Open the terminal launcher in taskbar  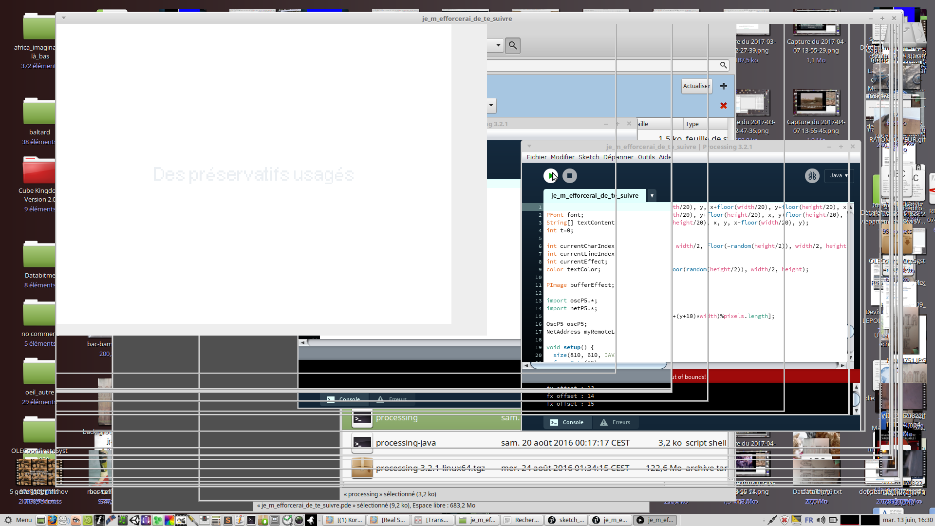251,520
